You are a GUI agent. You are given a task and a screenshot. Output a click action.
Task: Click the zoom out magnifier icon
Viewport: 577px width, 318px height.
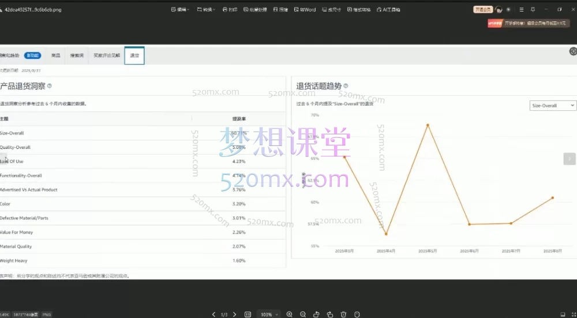(303, 315)
